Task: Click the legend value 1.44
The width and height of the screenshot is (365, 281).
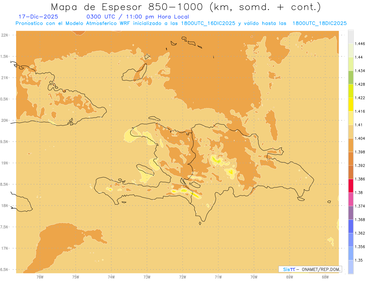Action: pos(359,57)
